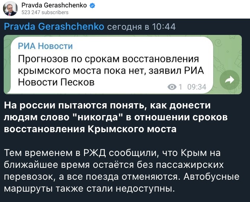Click the blue verified badge icon
Image resolution: width=250 pixels, height=202 pixels.
93,6
